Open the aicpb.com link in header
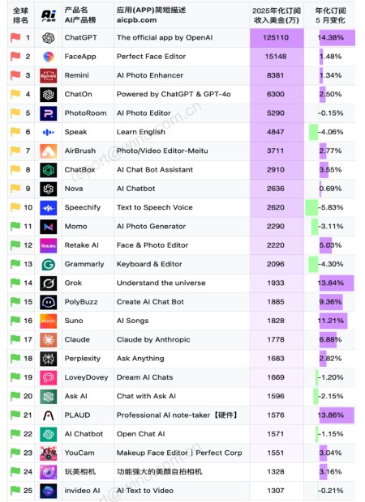 (136, 20)
